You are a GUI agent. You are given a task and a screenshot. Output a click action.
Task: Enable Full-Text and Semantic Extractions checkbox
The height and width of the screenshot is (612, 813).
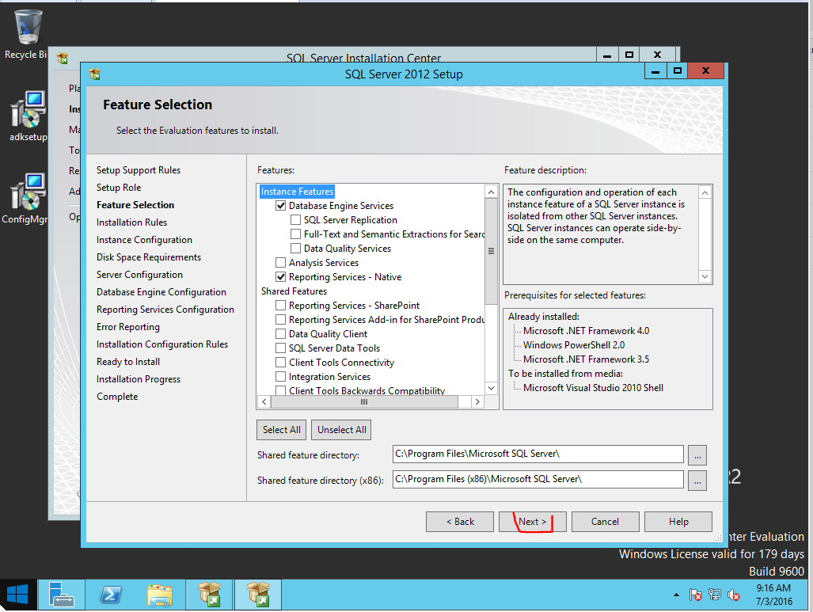click(295, 234)
